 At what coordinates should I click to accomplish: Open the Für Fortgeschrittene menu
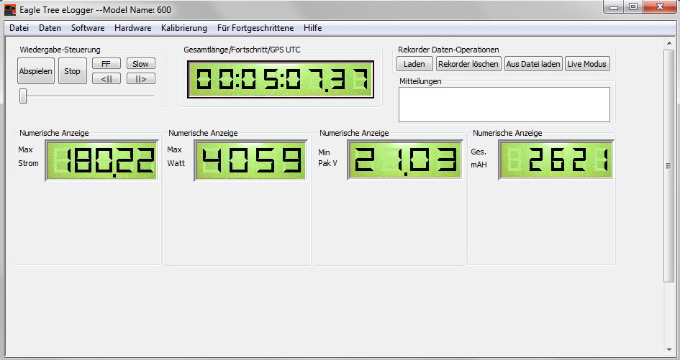click(255, 28)
